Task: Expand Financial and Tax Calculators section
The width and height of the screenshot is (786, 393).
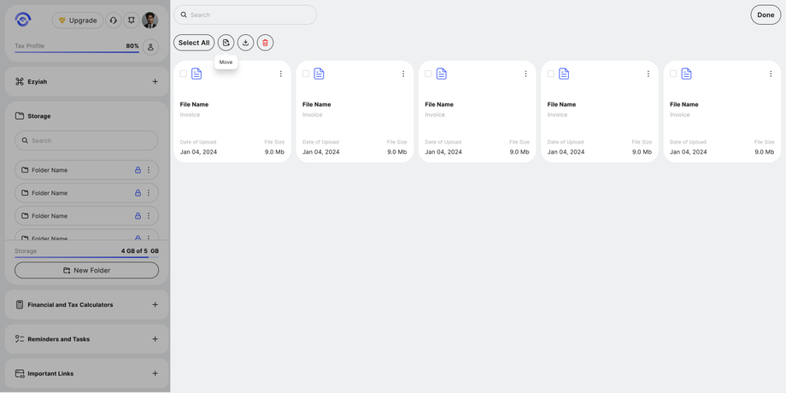Action: (x=155, y=305)
